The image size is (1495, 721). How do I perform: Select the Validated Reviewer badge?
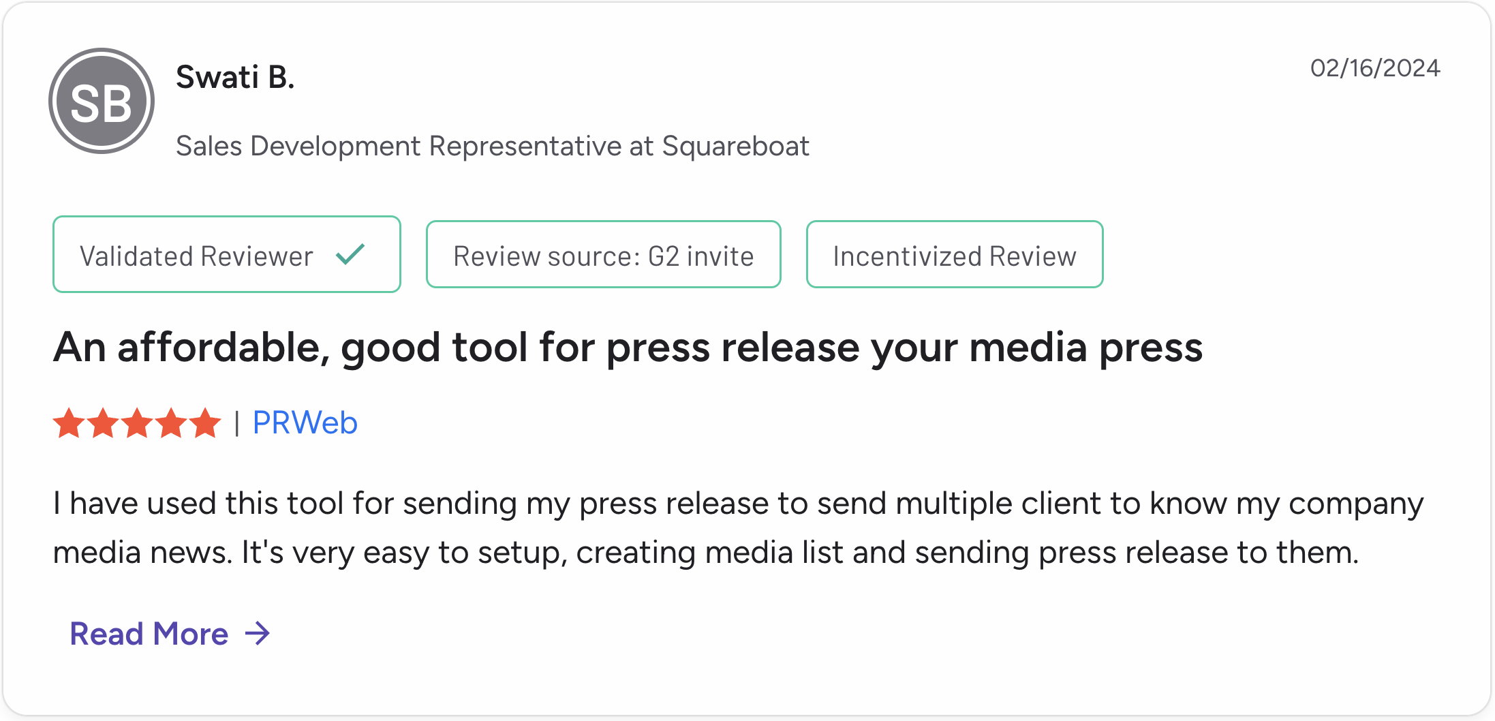click(227, 254)
